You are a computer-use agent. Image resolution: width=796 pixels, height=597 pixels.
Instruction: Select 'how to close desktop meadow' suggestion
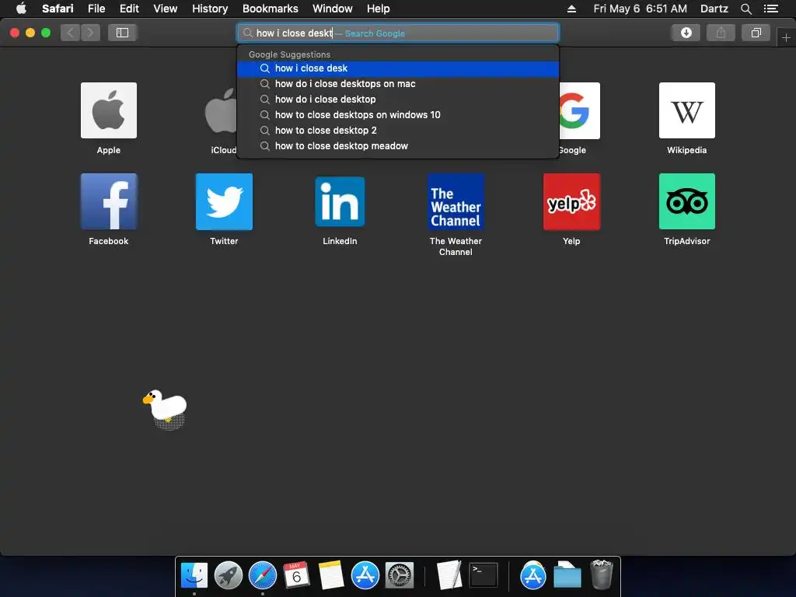(x=398, y=146)
